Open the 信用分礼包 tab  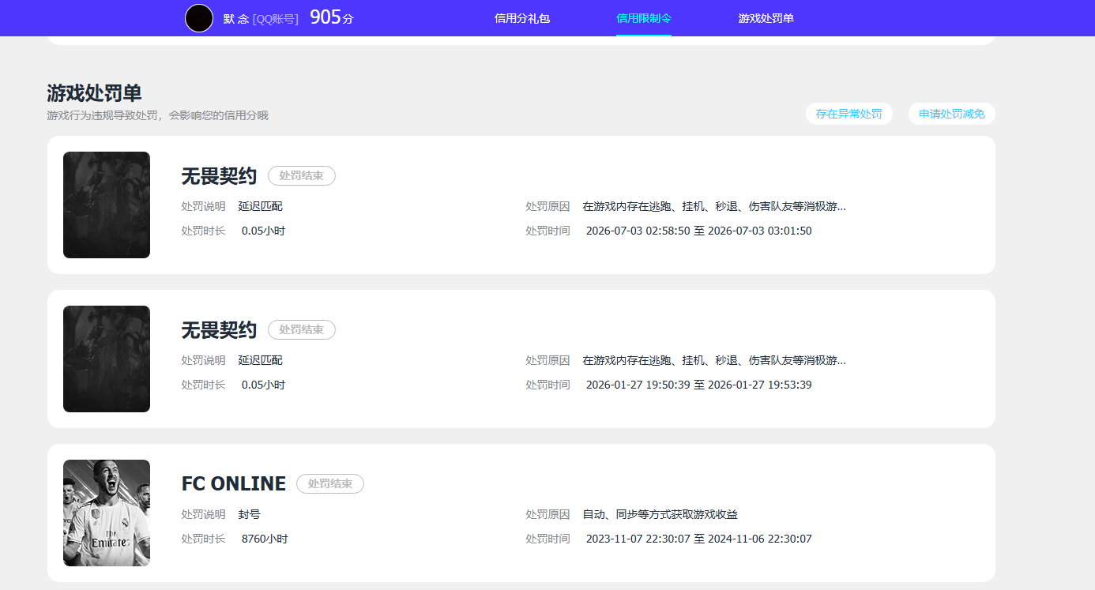pyautogui.click(x=522, y=18)
